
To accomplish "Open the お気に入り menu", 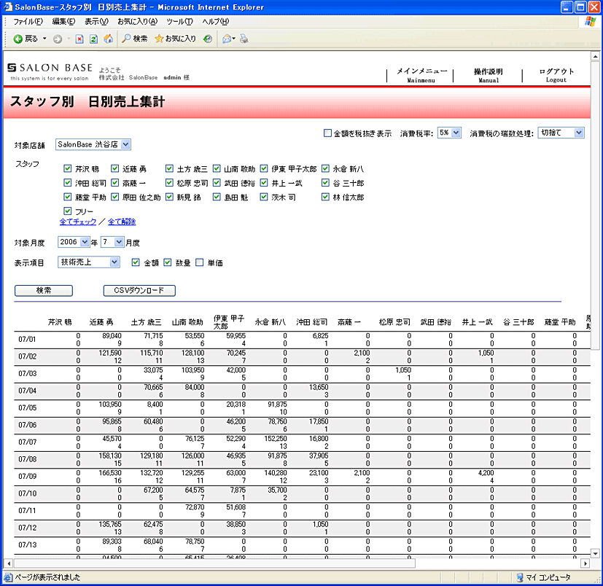I will click(x=137, y=22).
